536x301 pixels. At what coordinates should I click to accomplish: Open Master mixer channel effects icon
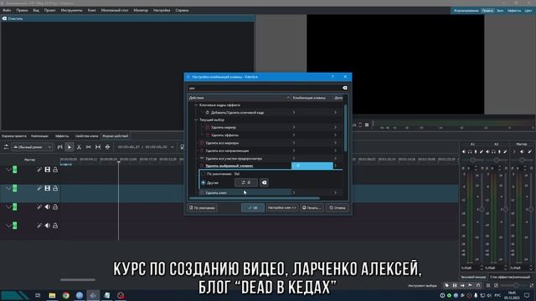[x=529, y=151]
